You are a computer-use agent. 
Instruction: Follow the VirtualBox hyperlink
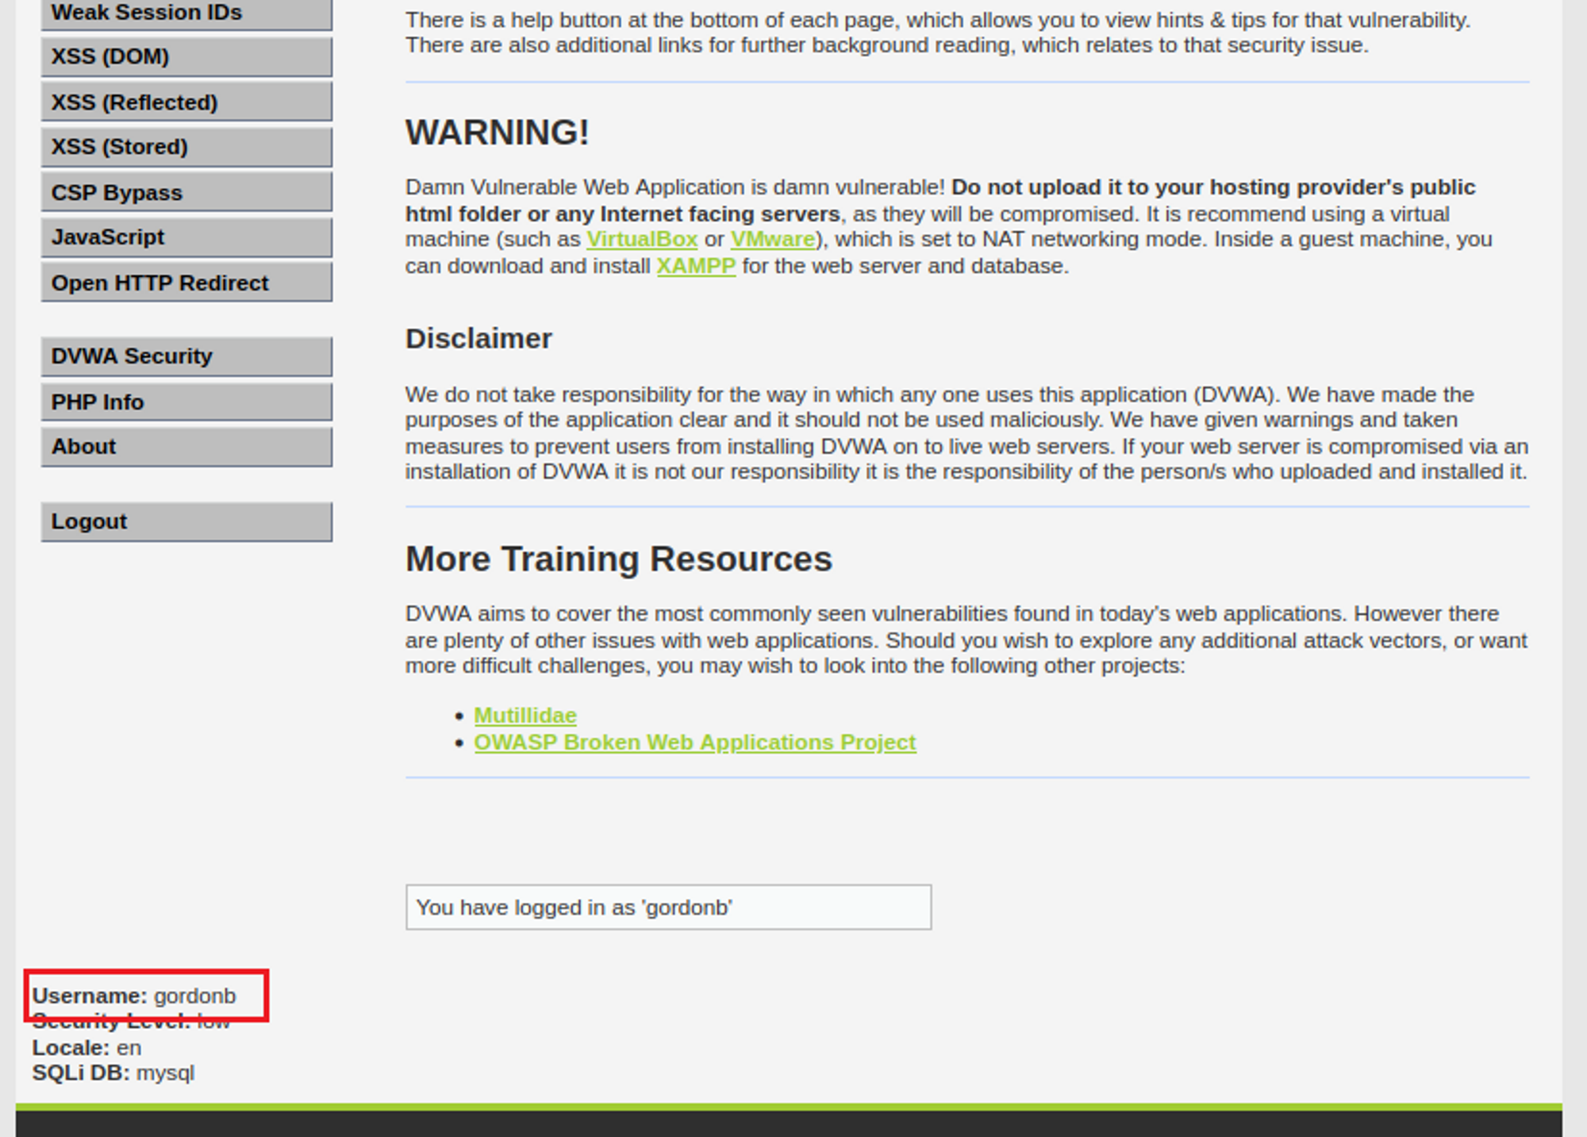click(x=641, y=240)
